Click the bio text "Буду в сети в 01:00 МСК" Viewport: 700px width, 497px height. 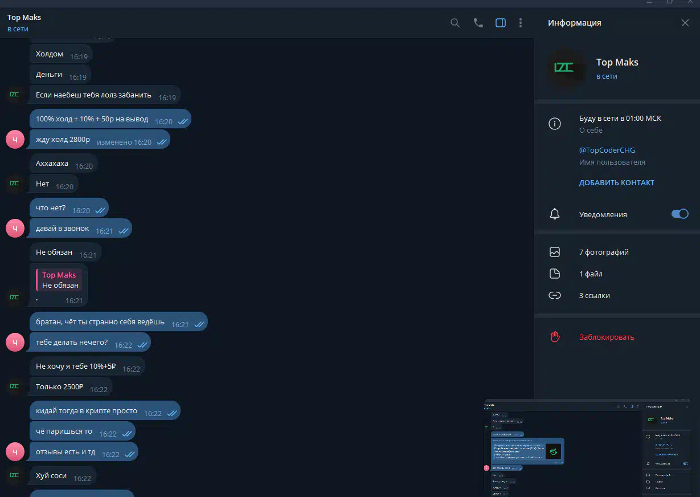point(620,119)
